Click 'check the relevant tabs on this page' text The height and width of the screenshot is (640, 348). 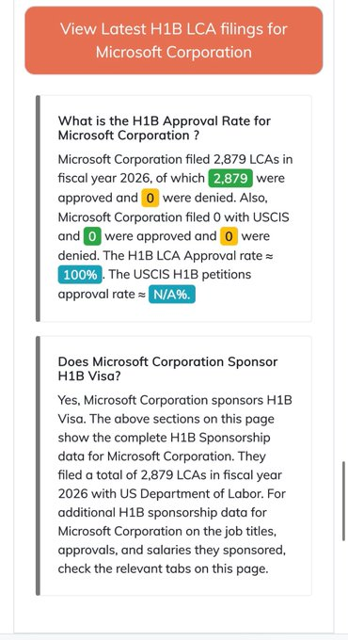[164, 569]
